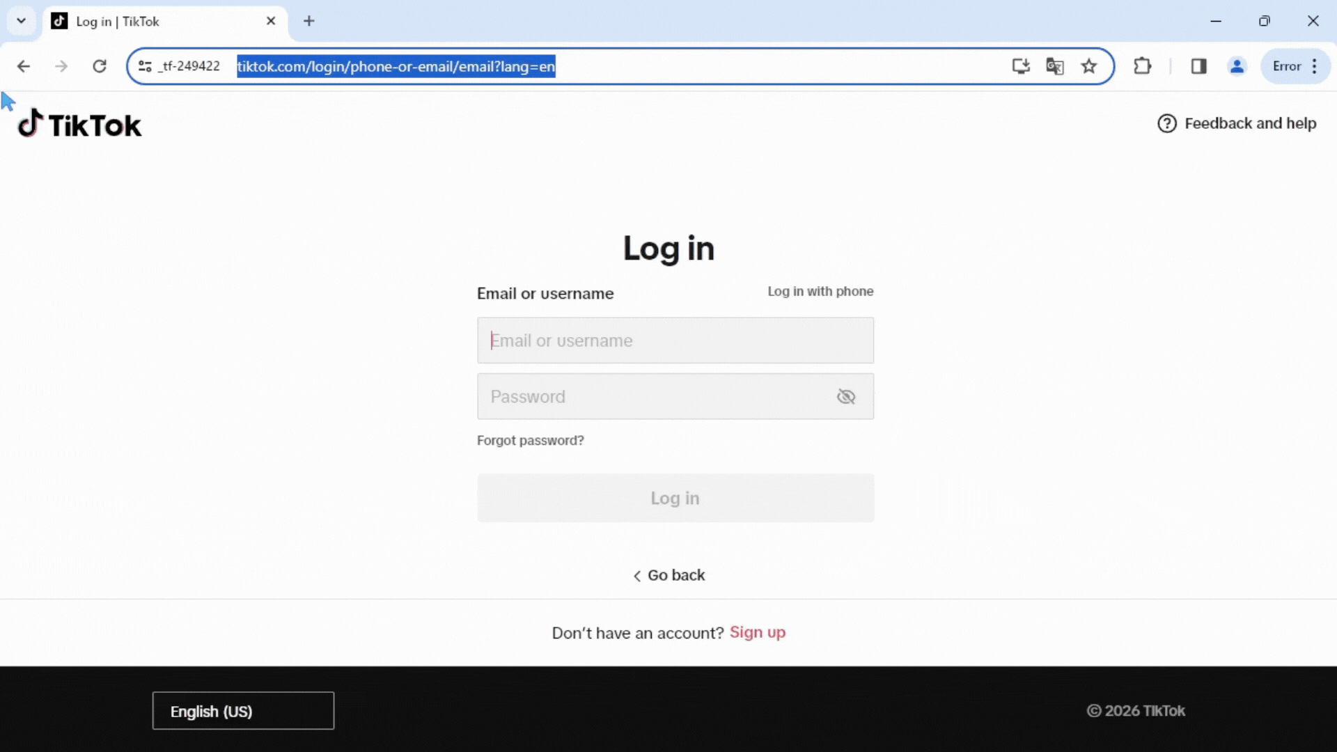Viewport: 1337px width, 752px height.
Task: Close the Log in | TikTok tab
Action: point(271,21)
